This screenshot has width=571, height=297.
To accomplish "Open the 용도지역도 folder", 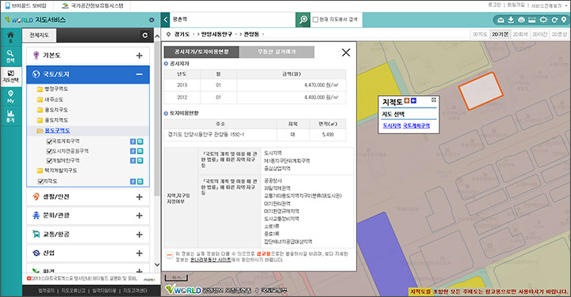I will [52, 120].
